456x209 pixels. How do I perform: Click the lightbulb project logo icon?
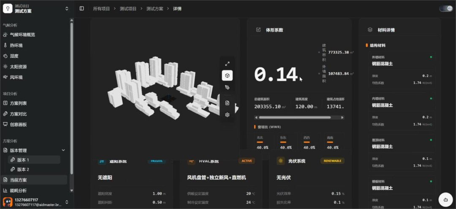[x=7, y=8]
